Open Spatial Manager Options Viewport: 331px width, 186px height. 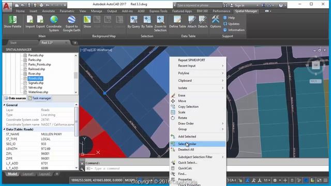(x=215, y=22)
